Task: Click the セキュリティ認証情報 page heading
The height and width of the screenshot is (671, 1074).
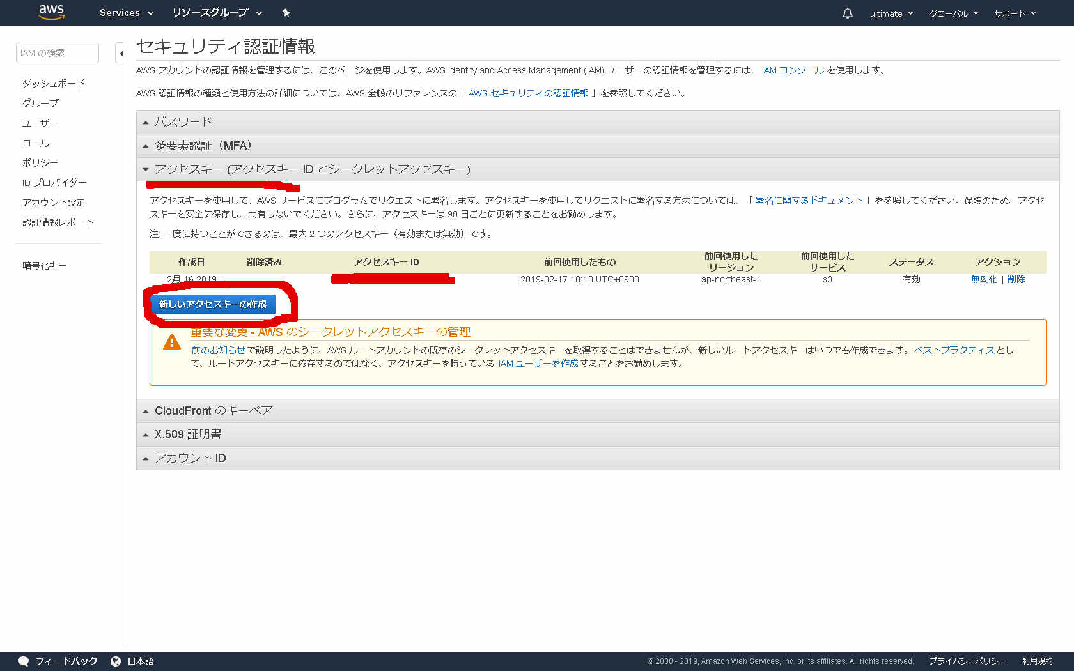Action: 226,47
